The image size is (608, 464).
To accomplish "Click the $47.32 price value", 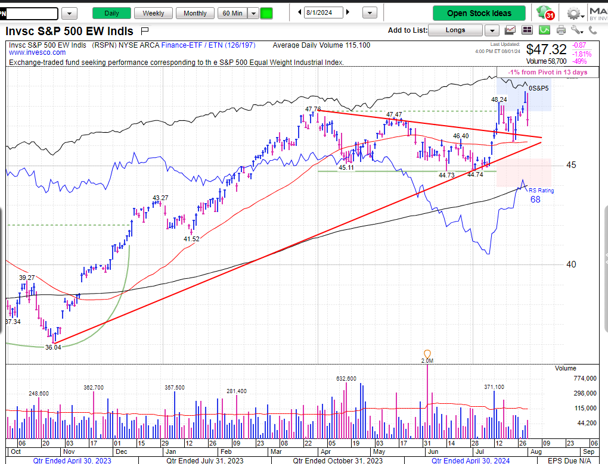I will pyautogui.click(x=546, y=49).
